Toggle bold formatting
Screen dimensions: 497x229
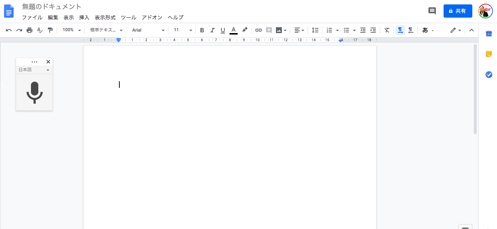click(202, 30)
